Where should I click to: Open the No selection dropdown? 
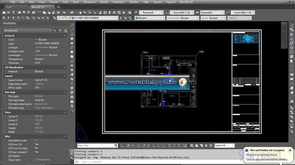point(28,31)
